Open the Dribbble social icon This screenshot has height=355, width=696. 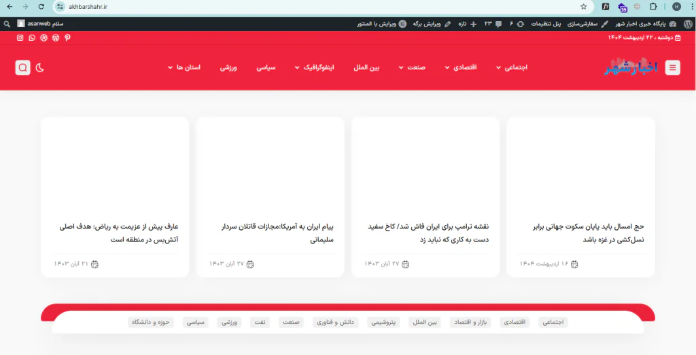(x=43, y=38)
